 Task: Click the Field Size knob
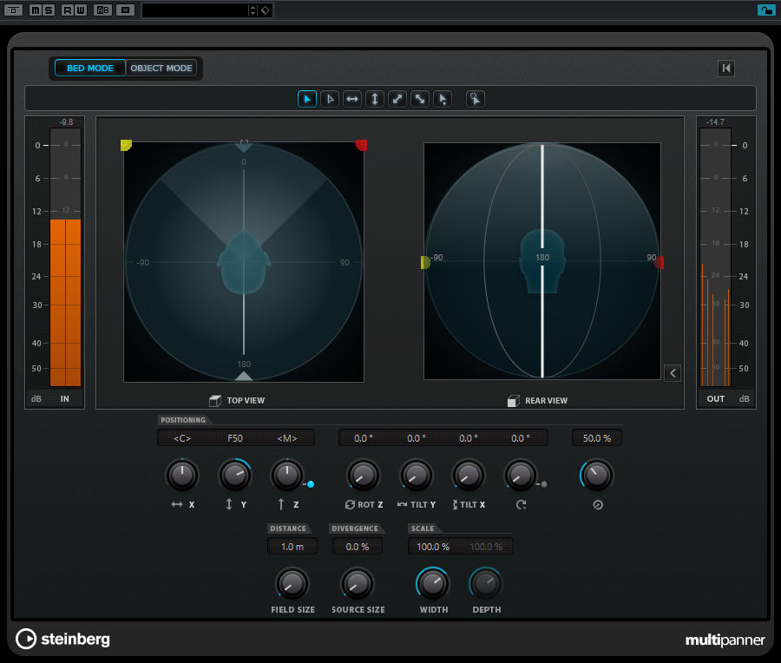pos(292,584)
